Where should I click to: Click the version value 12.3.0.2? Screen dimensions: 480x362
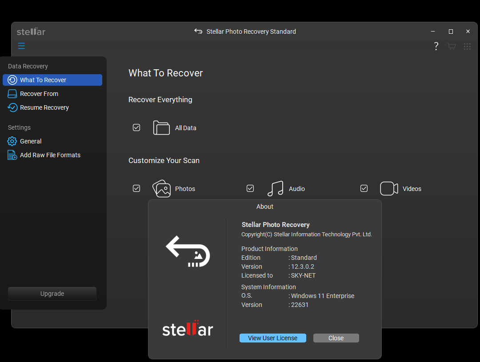[x=303, y=267]
